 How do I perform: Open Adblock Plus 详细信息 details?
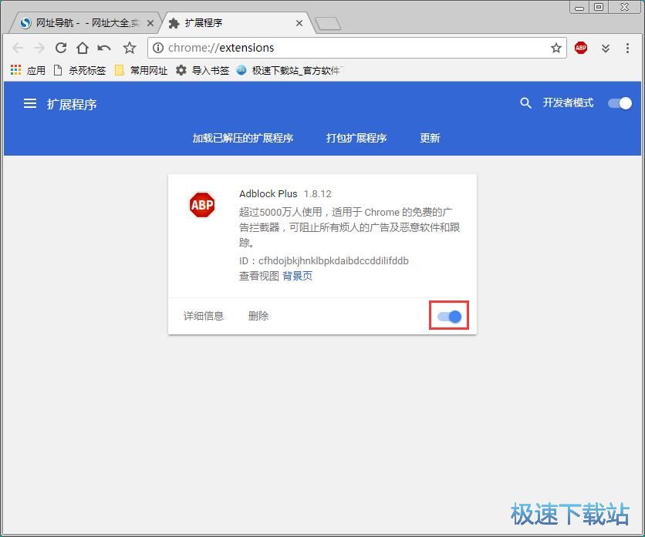tap(203, 316)
